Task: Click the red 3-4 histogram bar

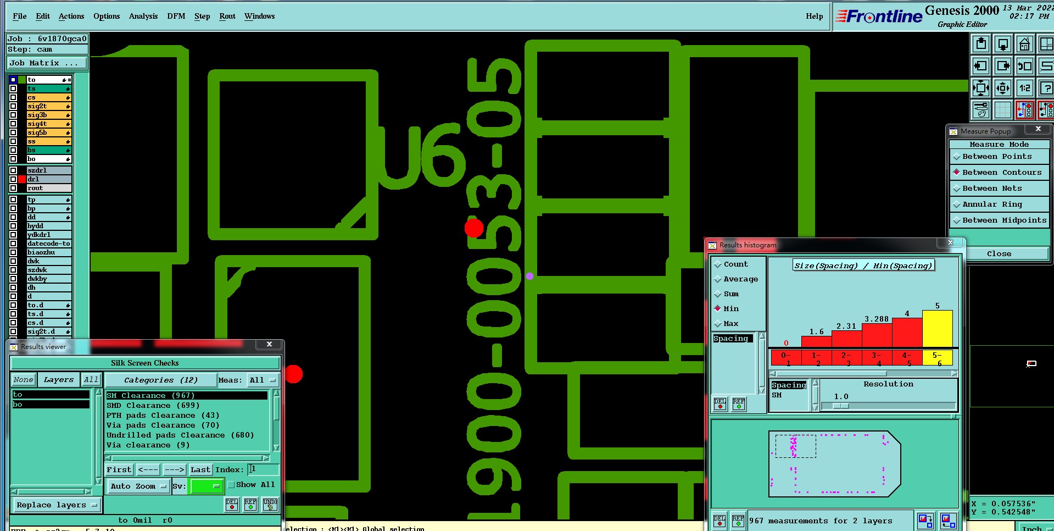Action: click(x=877, y=335)
